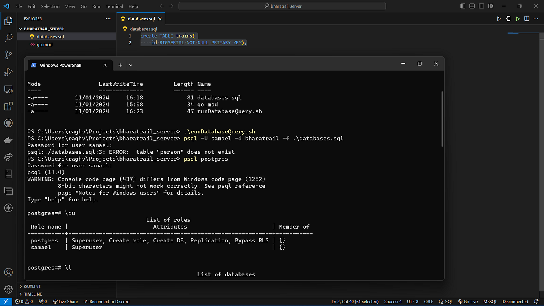Open databases.sql in the Explorer tree

pyautogui.click(x=66, y=36)
